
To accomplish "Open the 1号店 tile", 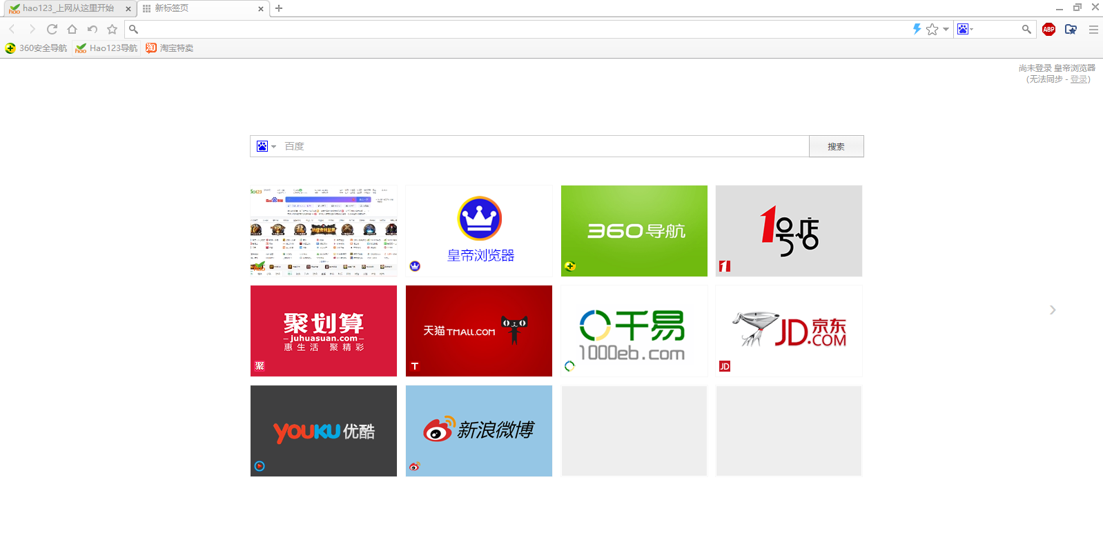I will coord(789,231).
